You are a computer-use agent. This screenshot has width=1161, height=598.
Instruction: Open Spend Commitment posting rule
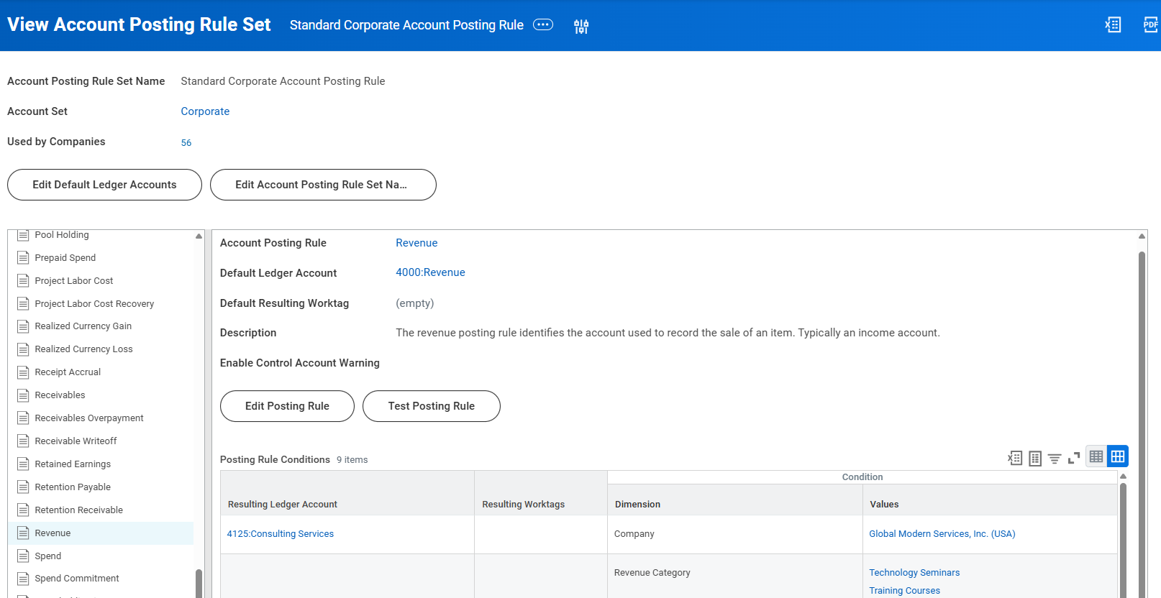point(77,579)
